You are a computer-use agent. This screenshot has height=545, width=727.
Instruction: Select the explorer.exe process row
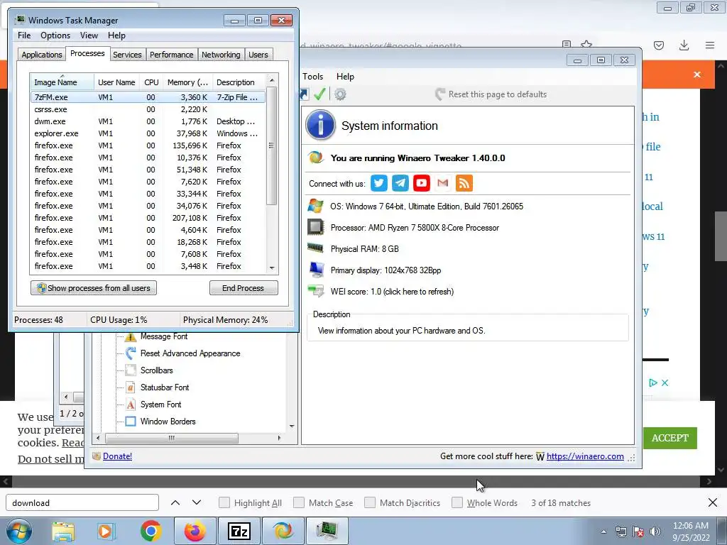pyautogui.click(x=148, y=133)
